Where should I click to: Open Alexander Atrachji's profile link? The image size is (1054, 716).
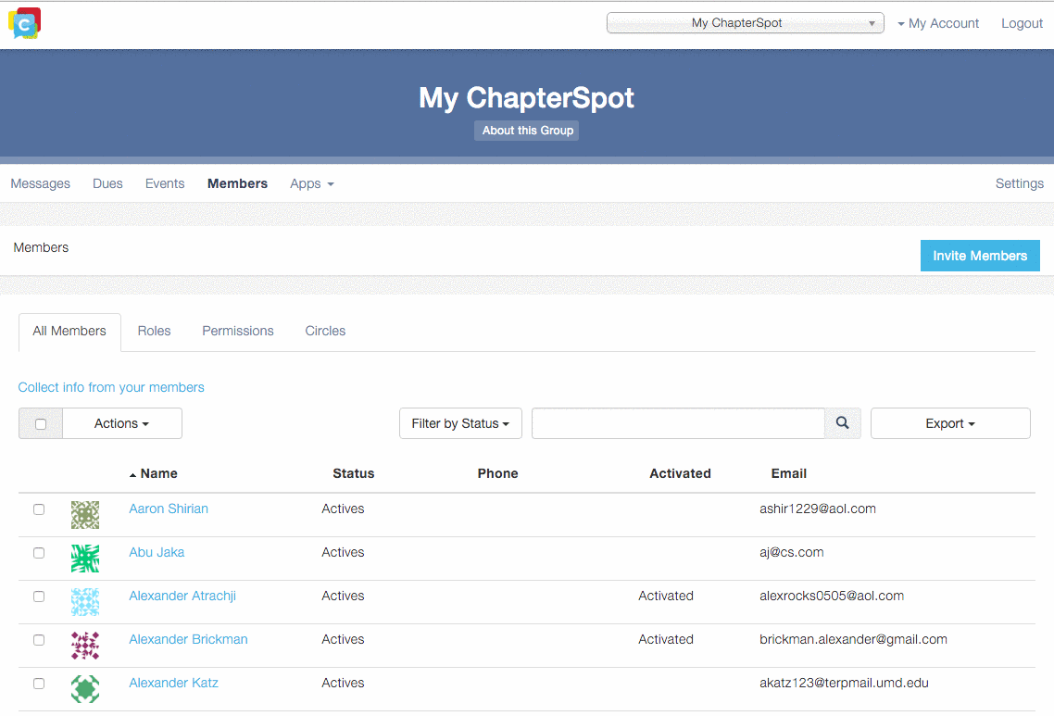[x=182, y=597]
